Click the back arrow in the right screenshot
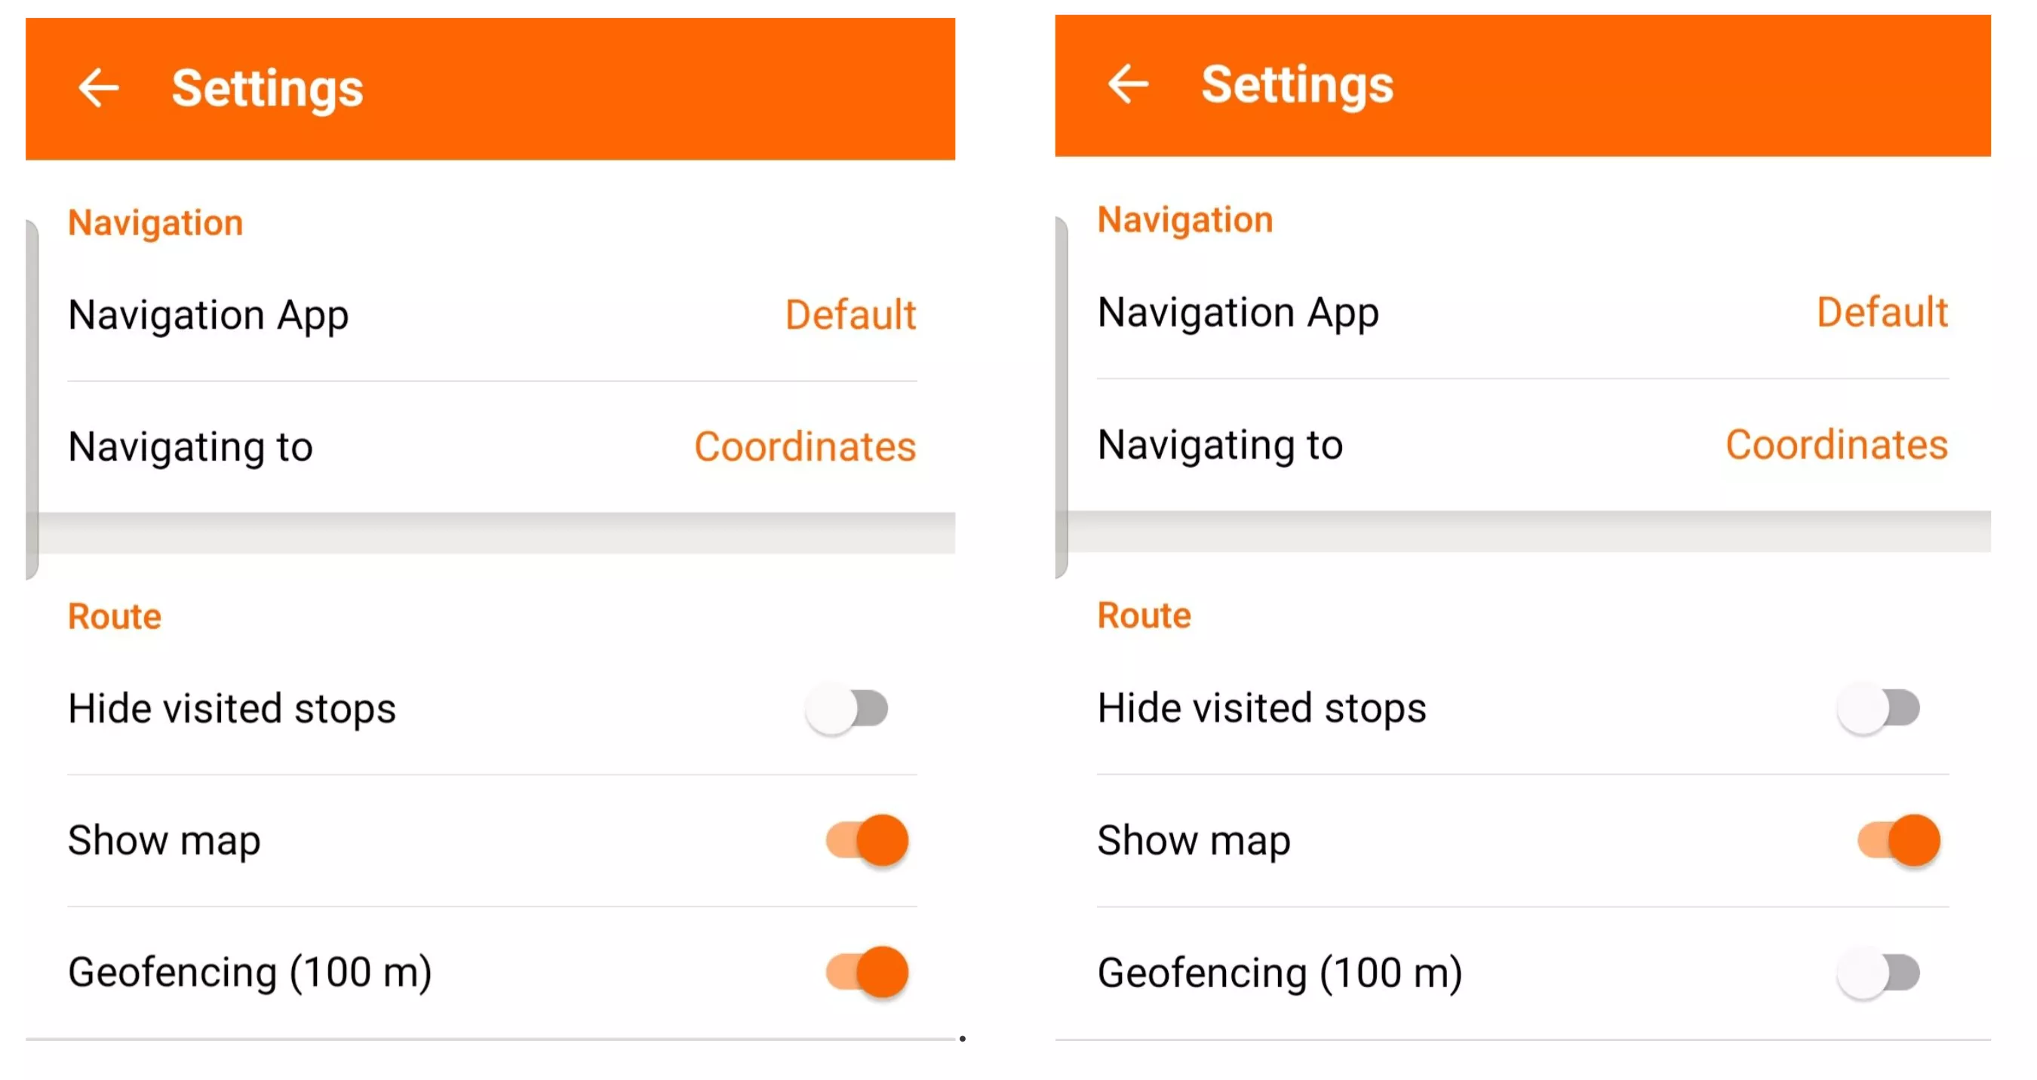2037x1080 pixels. coord(1128,85)
